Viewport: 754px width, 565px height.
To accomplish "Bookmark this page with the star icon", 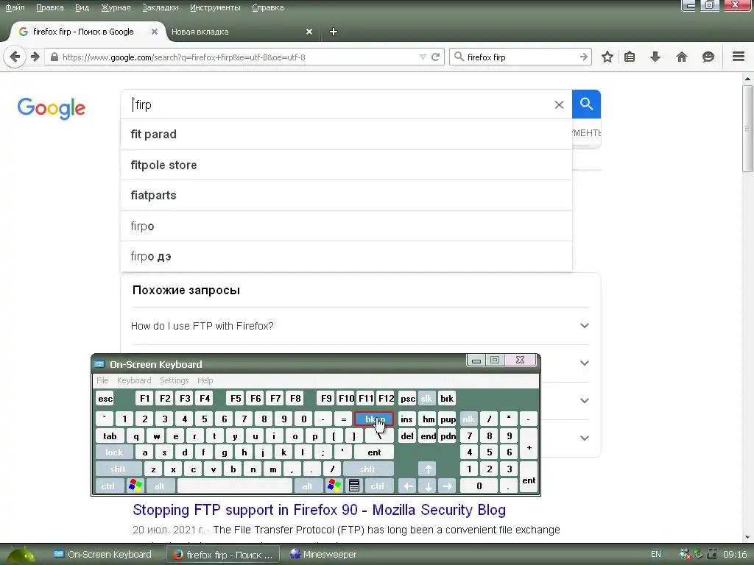I will (607, 57).
